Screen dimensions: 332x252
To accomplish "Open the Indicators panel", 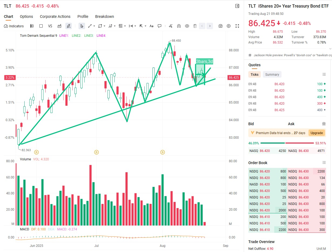I will tap(14, 26).
